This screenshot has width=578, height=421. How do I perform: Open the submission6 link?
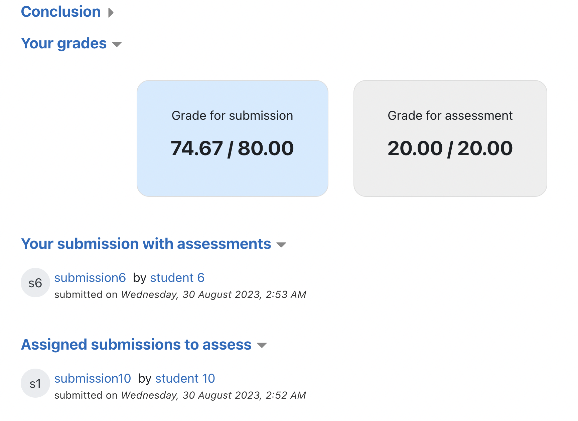pos(90,278)
